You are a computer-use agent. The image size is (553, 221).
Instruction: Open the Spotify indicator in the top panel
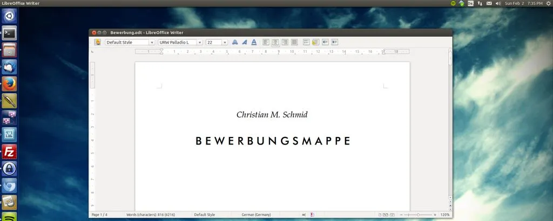(x=453, y=3)
